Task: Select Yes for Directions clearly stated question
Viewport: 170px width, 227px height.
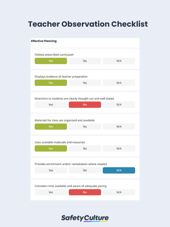Action: tap(50, 104)
